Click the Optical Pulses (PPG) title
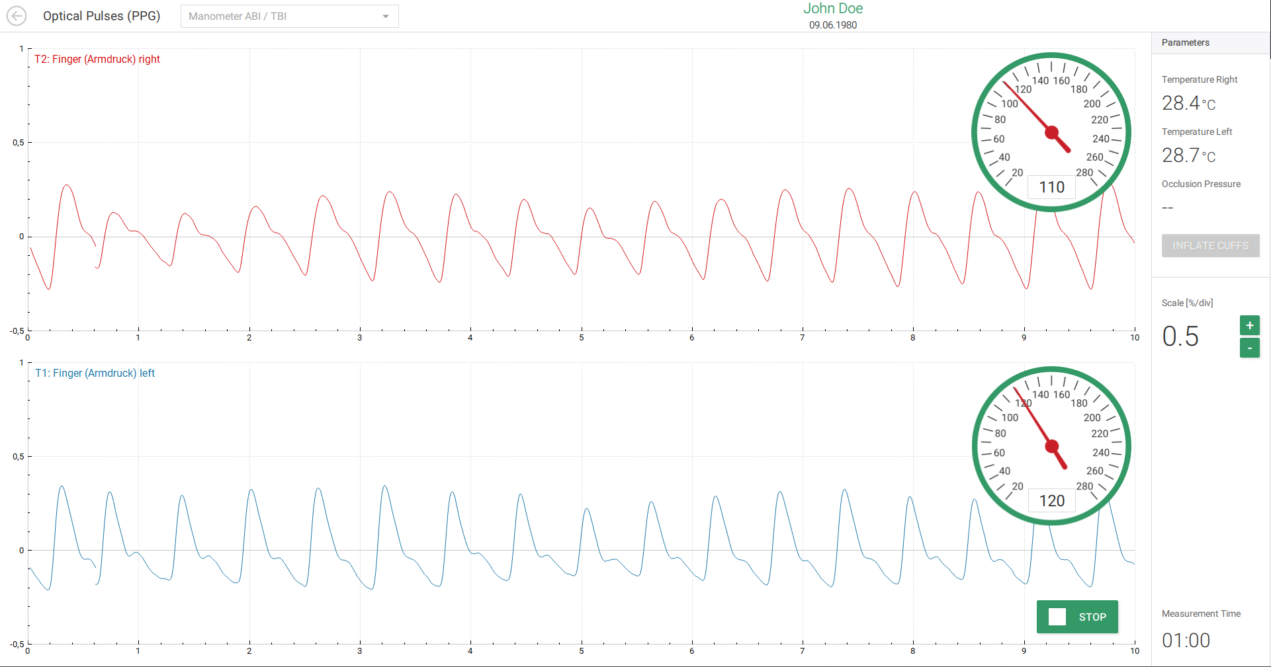The height and width of the screenshot is (667, 1271). click(x=102, y=16)
